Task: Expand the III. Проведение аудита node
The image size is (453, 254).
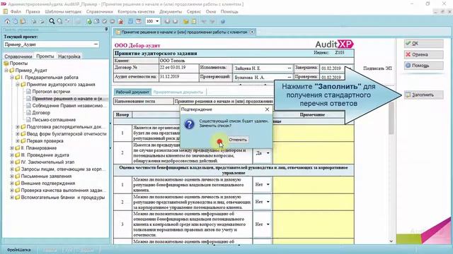Action: click(x=12, y=155)
